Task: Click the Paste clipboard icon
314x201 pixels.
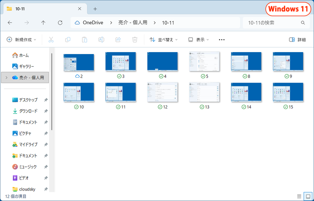Action: [84, 40]
